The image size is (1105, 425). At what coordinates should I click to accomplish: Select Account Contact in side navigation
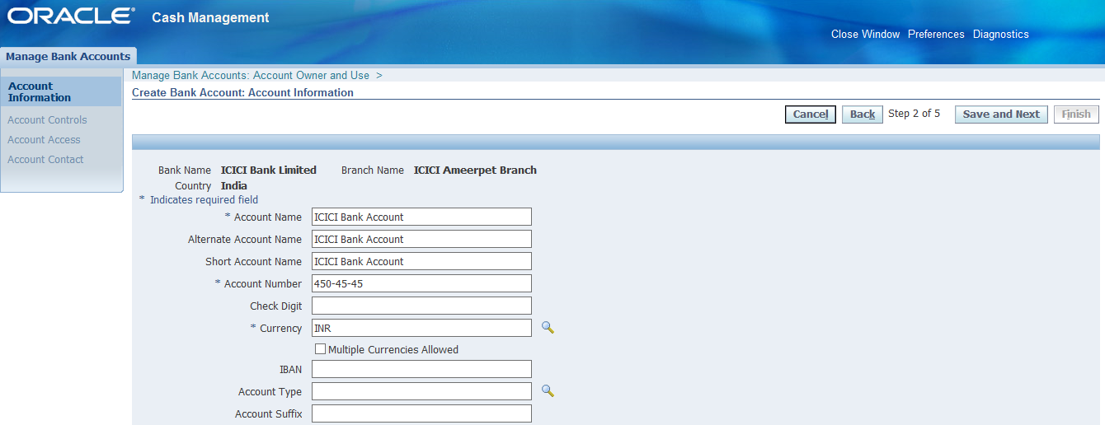[45, 160]
